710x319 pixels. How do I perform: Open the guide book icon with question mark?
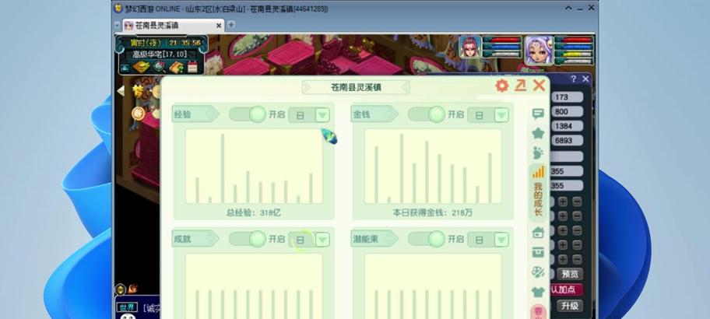pyautogui.click(x=177, y=67)
